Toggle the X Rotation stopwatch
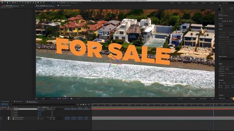The width and height of the screenshot is (234, 131). (x=12, y=112)
